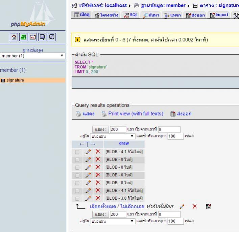Check the fourth row's checkbox
This screenshot has width=239, height=232.
tap(77, 175)
